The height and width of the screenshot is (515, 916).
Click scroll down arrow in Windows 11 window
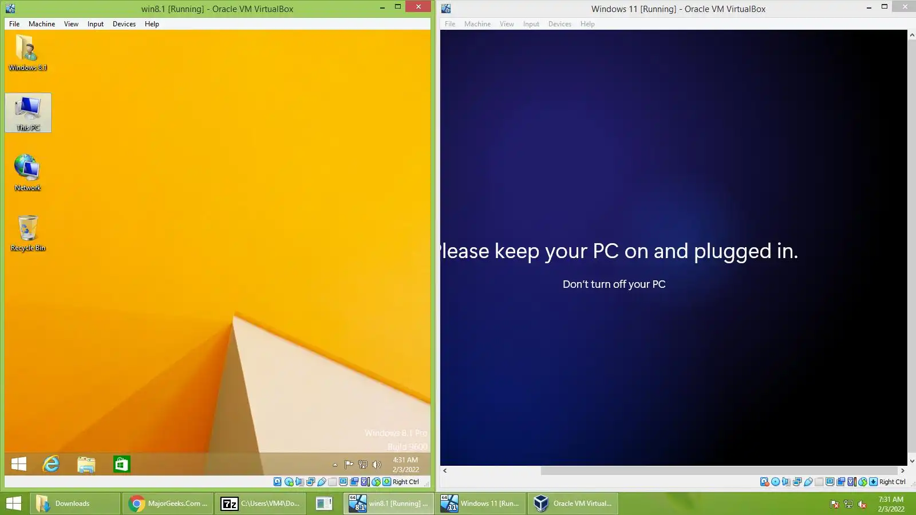pyautogui.click(x=912, y=461)
